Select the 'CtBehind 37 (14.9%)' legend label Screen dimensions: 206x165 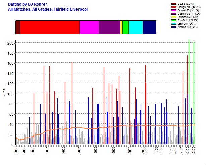coord(191,14)
